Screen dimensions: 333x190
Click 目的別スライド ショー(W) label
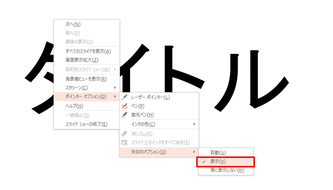pyautogui.click(x=88, y=69)
